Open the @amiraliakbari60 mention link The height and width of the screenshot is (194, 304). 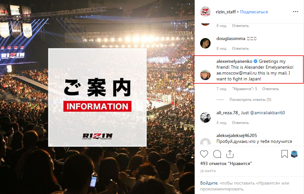click(x=268, y=113)
